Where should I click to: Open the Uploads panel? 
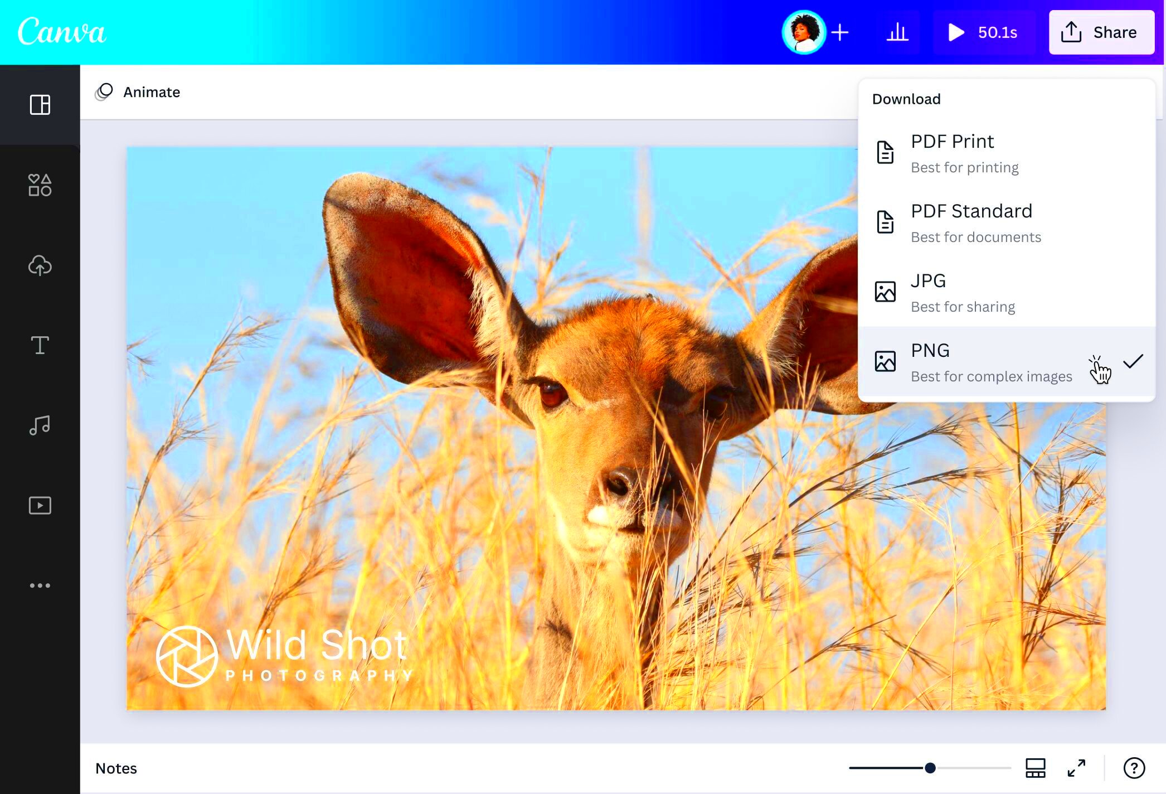click(x=40, y=266)
